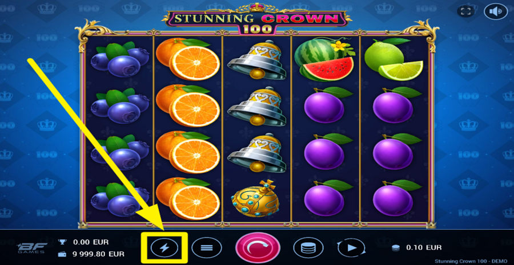Viewport: 514px width, 265px height.
Task: Click the Stunning Crown 100 title logo
Action: coord(258,21)
